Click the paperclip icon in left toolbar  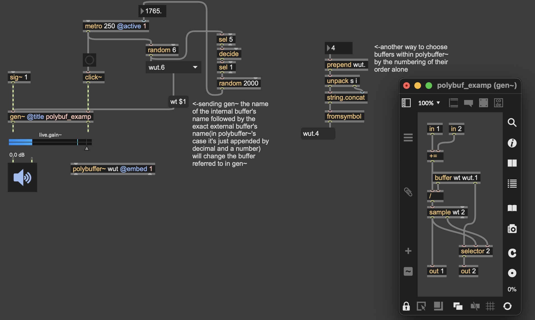tap(408, 192)
